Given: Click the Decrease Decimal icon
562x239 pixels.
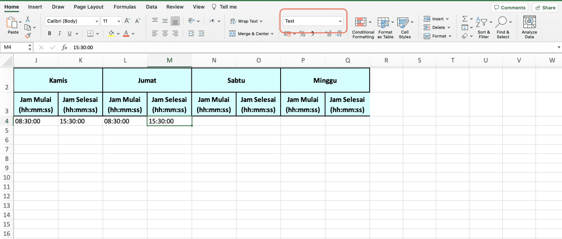Looking at the screenshot, I should 339,34.
